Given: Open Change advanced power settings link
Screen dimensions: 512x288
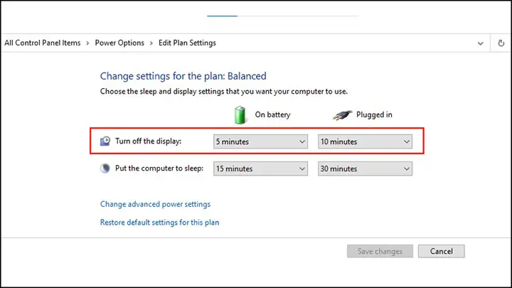Looking at the screenshot, I should click(155, 204).
